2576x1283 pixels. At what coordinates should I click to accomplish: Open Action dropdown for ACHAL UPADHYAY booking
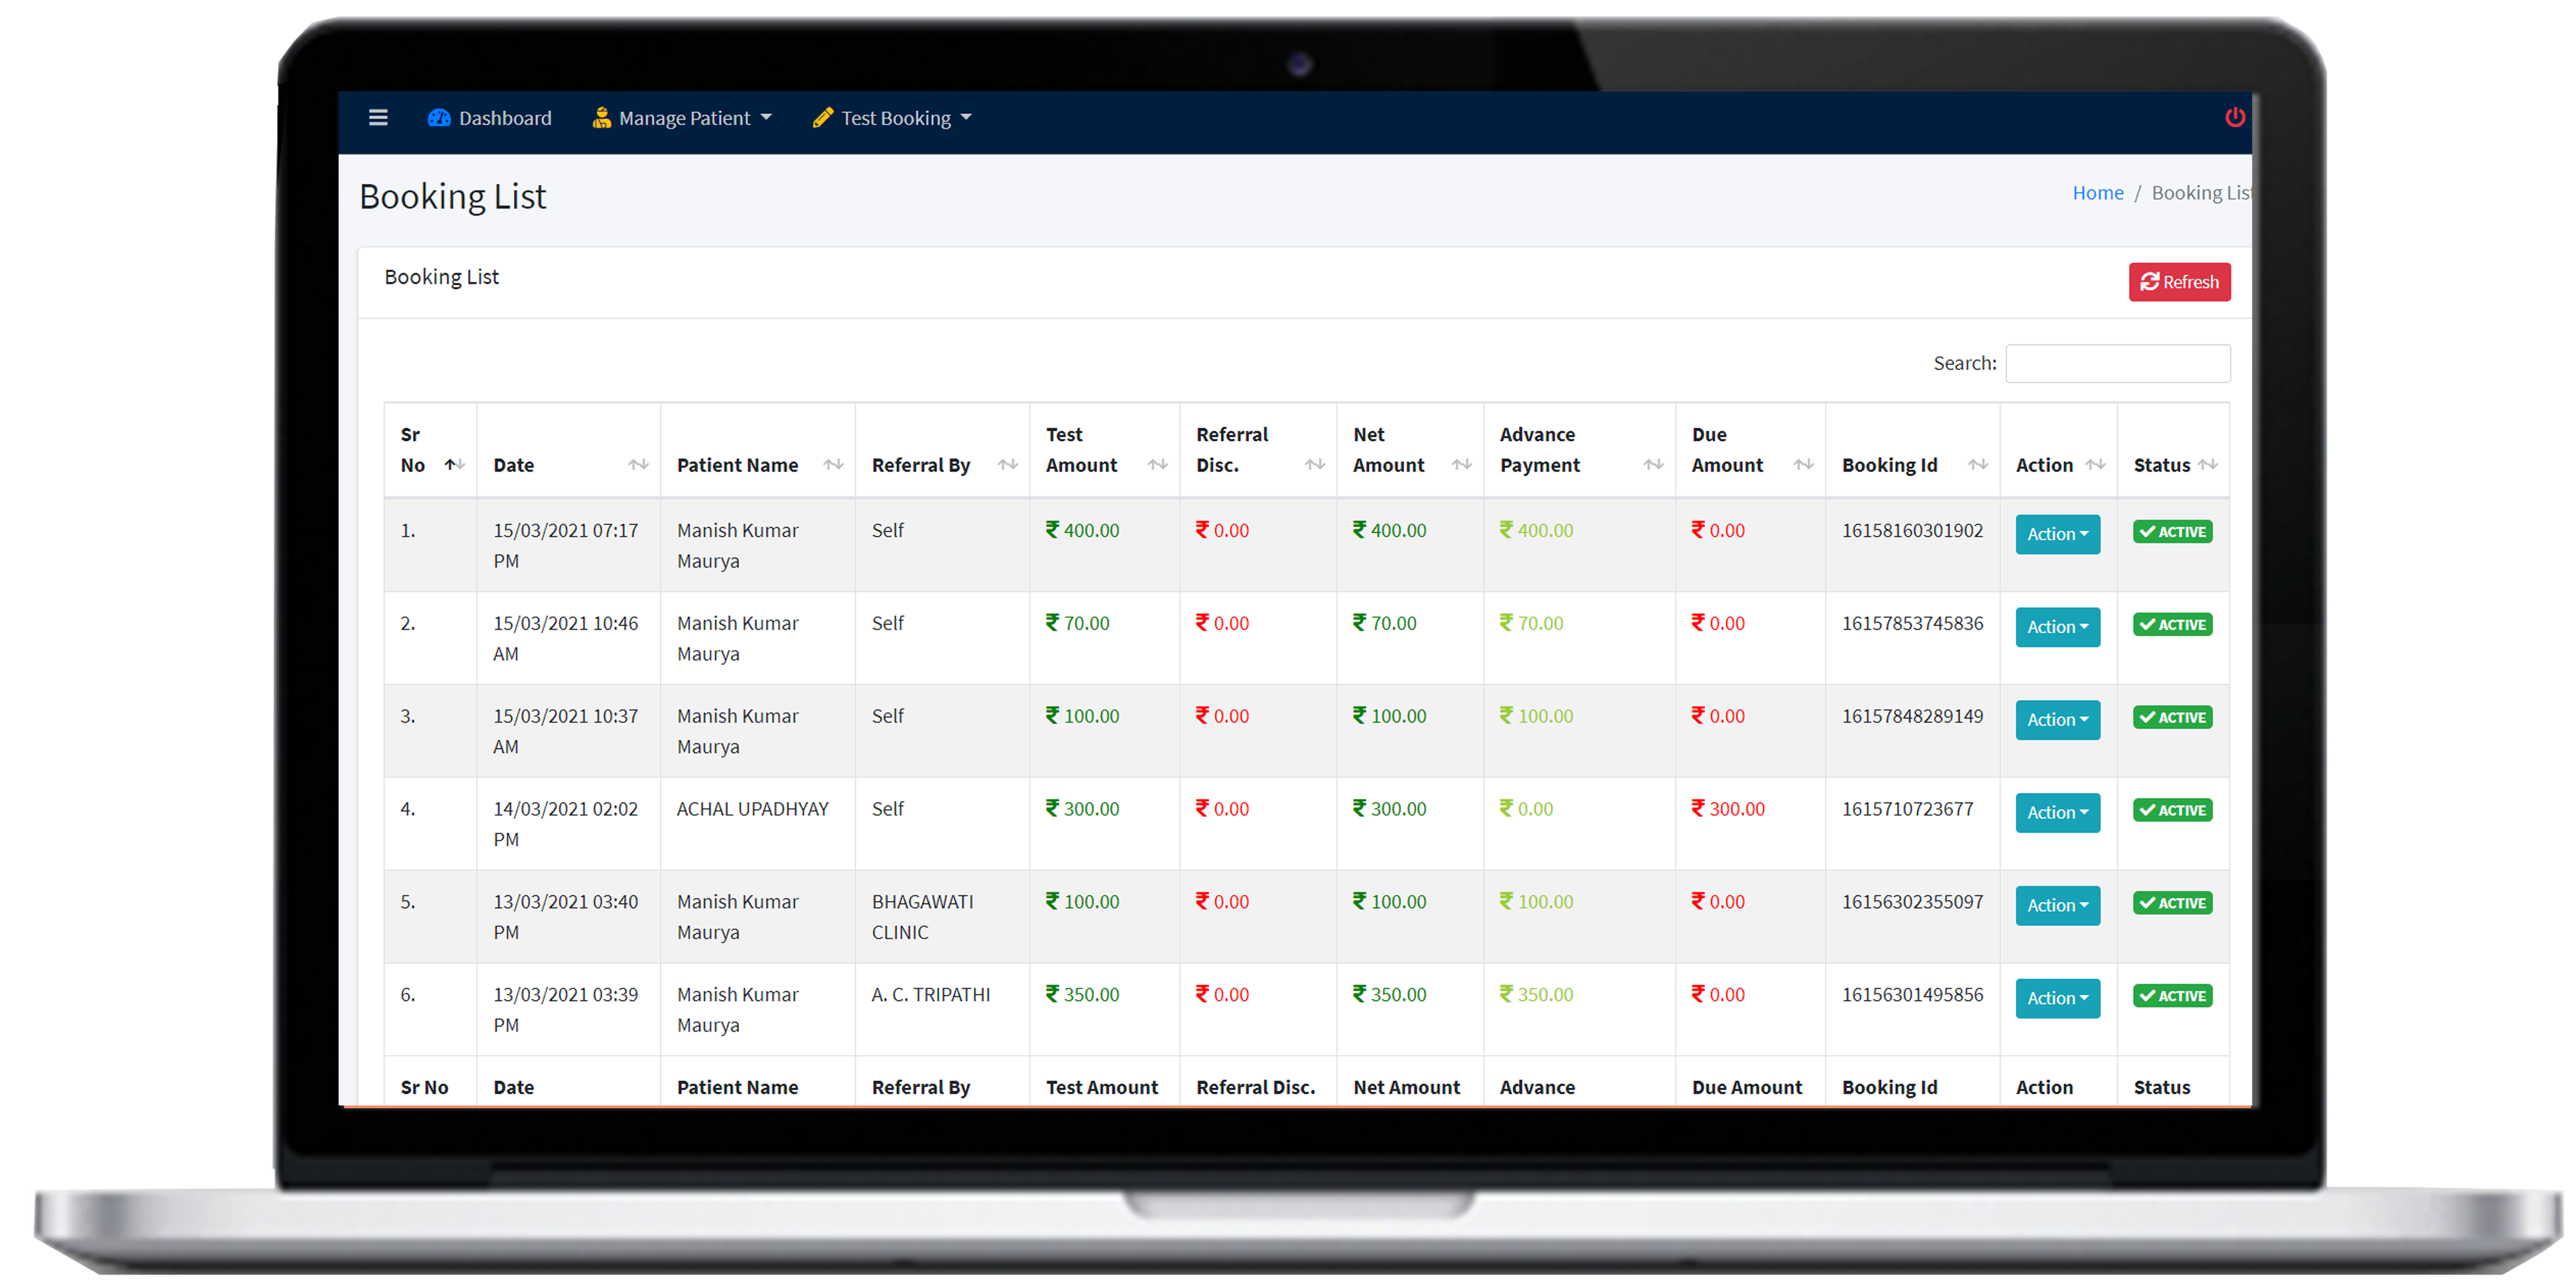point(2057,812)
